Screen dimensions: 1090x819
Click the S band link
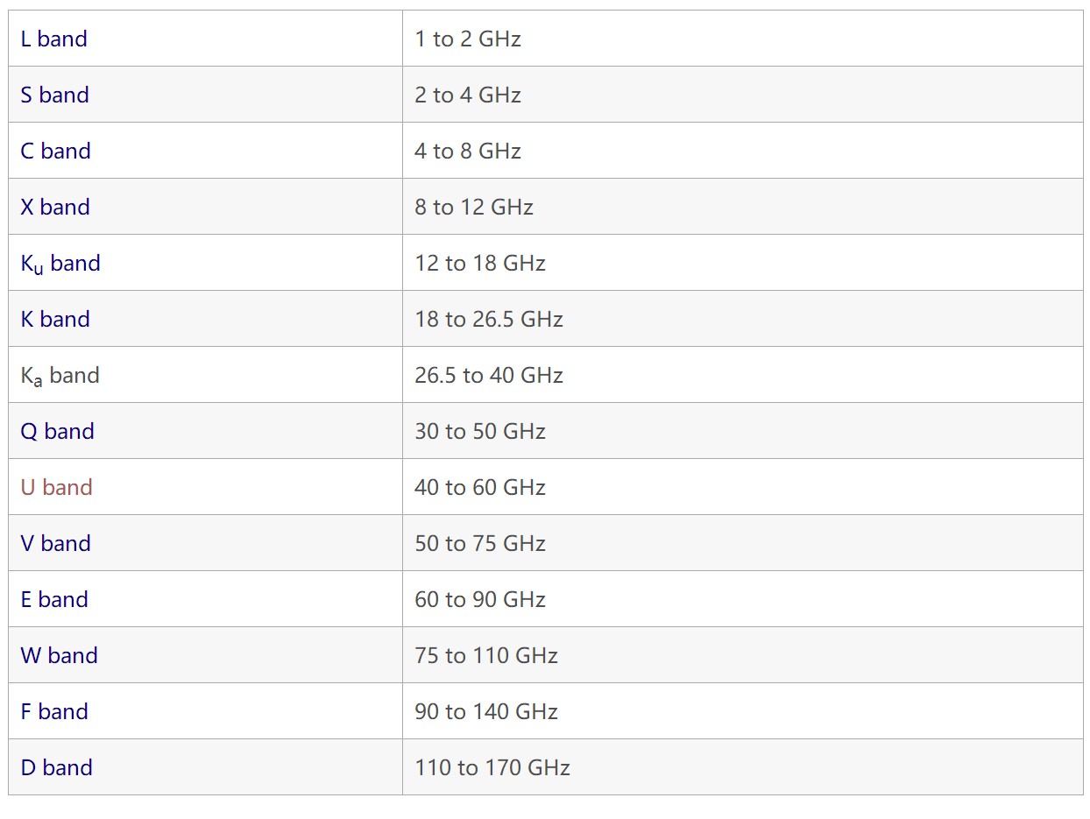pyautogui.click(x=54, y=95)
